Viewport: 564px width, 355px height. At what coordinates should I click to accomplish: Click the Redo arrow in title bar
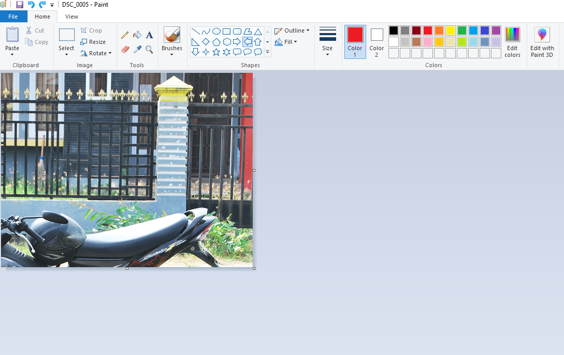pyautogui.click(x=42, y=5)
